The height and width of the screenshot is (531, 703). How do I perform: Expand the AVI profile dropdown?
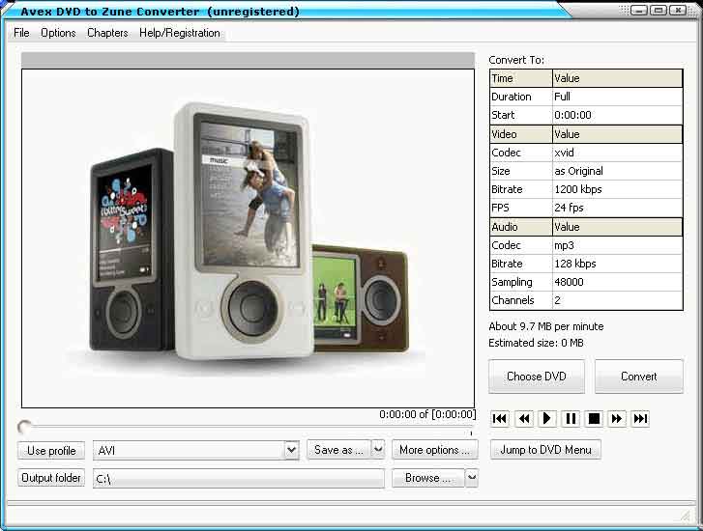291,450
